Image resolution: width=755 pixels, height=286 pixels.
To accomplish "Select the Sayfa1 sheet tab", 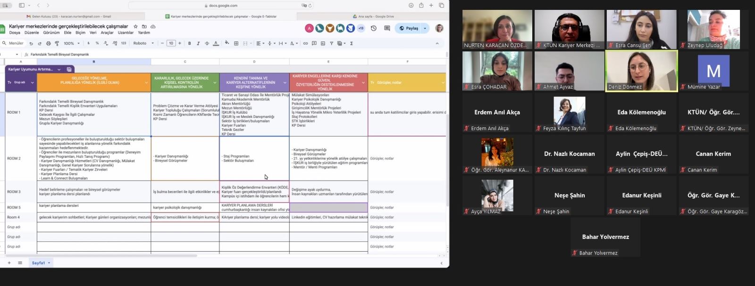I will point(39,263).
